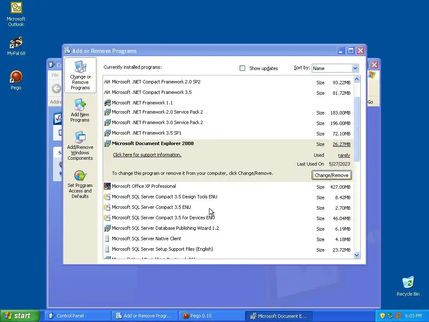The height and width of the screenshot is (322, 429).
Task: Click the 26.27MB size link
Action: point(341,144)
